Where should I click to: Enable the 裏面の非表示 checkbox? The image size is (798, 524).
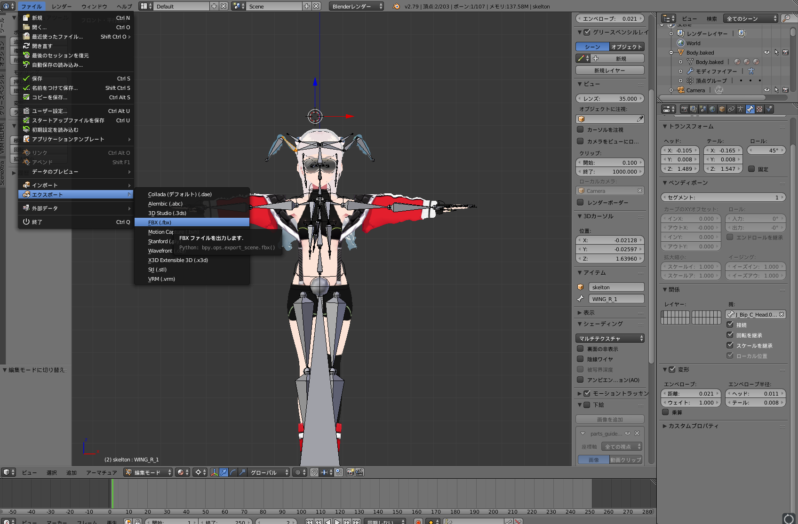point(581,349)
